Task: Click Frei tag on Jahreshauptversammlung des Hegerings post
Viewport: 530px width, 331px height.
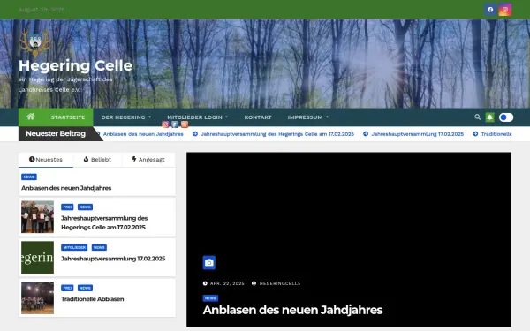Action: coord(67,207)
